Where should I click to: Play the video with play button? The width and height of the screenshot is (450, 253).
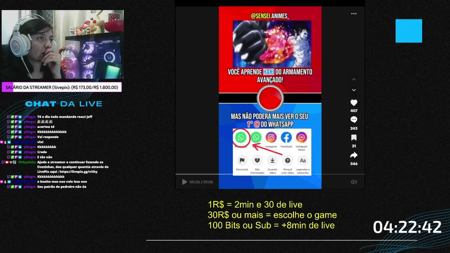point(184,182)
